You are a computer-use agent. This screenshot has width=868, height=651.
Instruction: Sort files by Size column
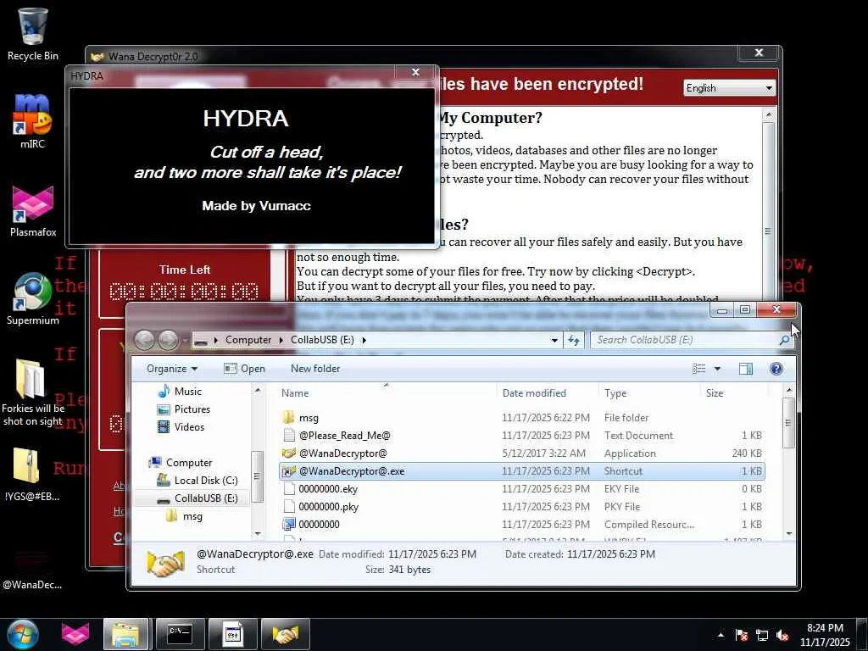tap(734, 393)
